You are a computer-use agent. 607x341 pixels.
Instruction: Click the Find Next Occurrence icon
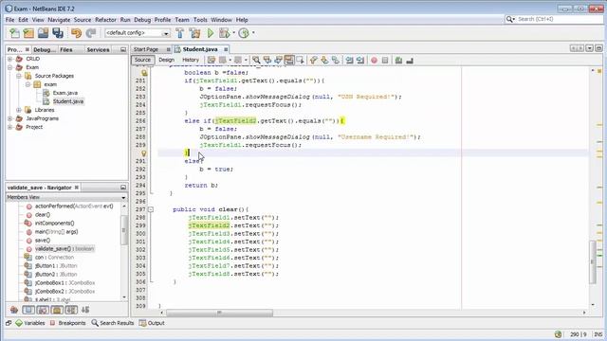278,60
